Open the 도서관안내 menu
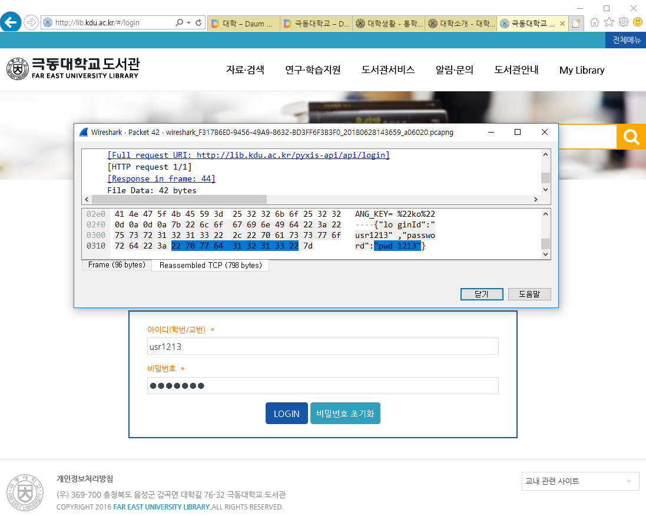Viewport: 646px width, 516px height. [x=516, y=70]
